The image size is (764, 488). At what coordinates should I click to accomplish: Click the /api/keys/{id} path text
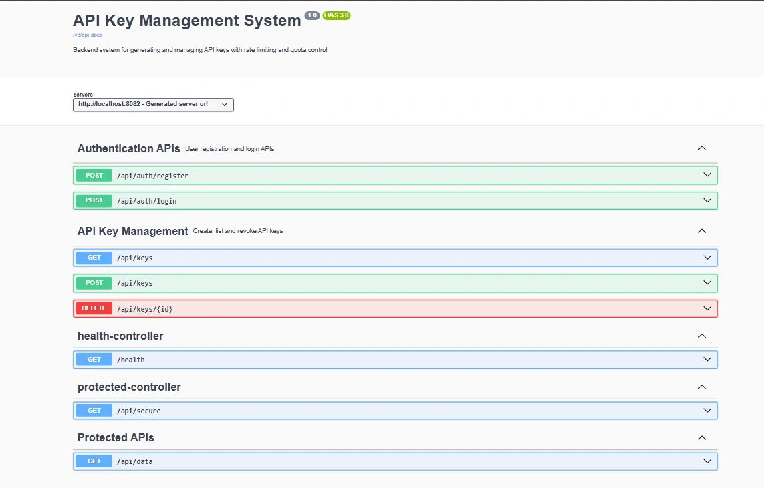coord(144,309)
